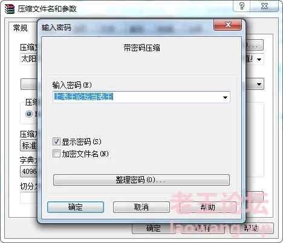Expand the profile dropdown on the right
This screenshot has height=243, width=283.
point(259,84)
